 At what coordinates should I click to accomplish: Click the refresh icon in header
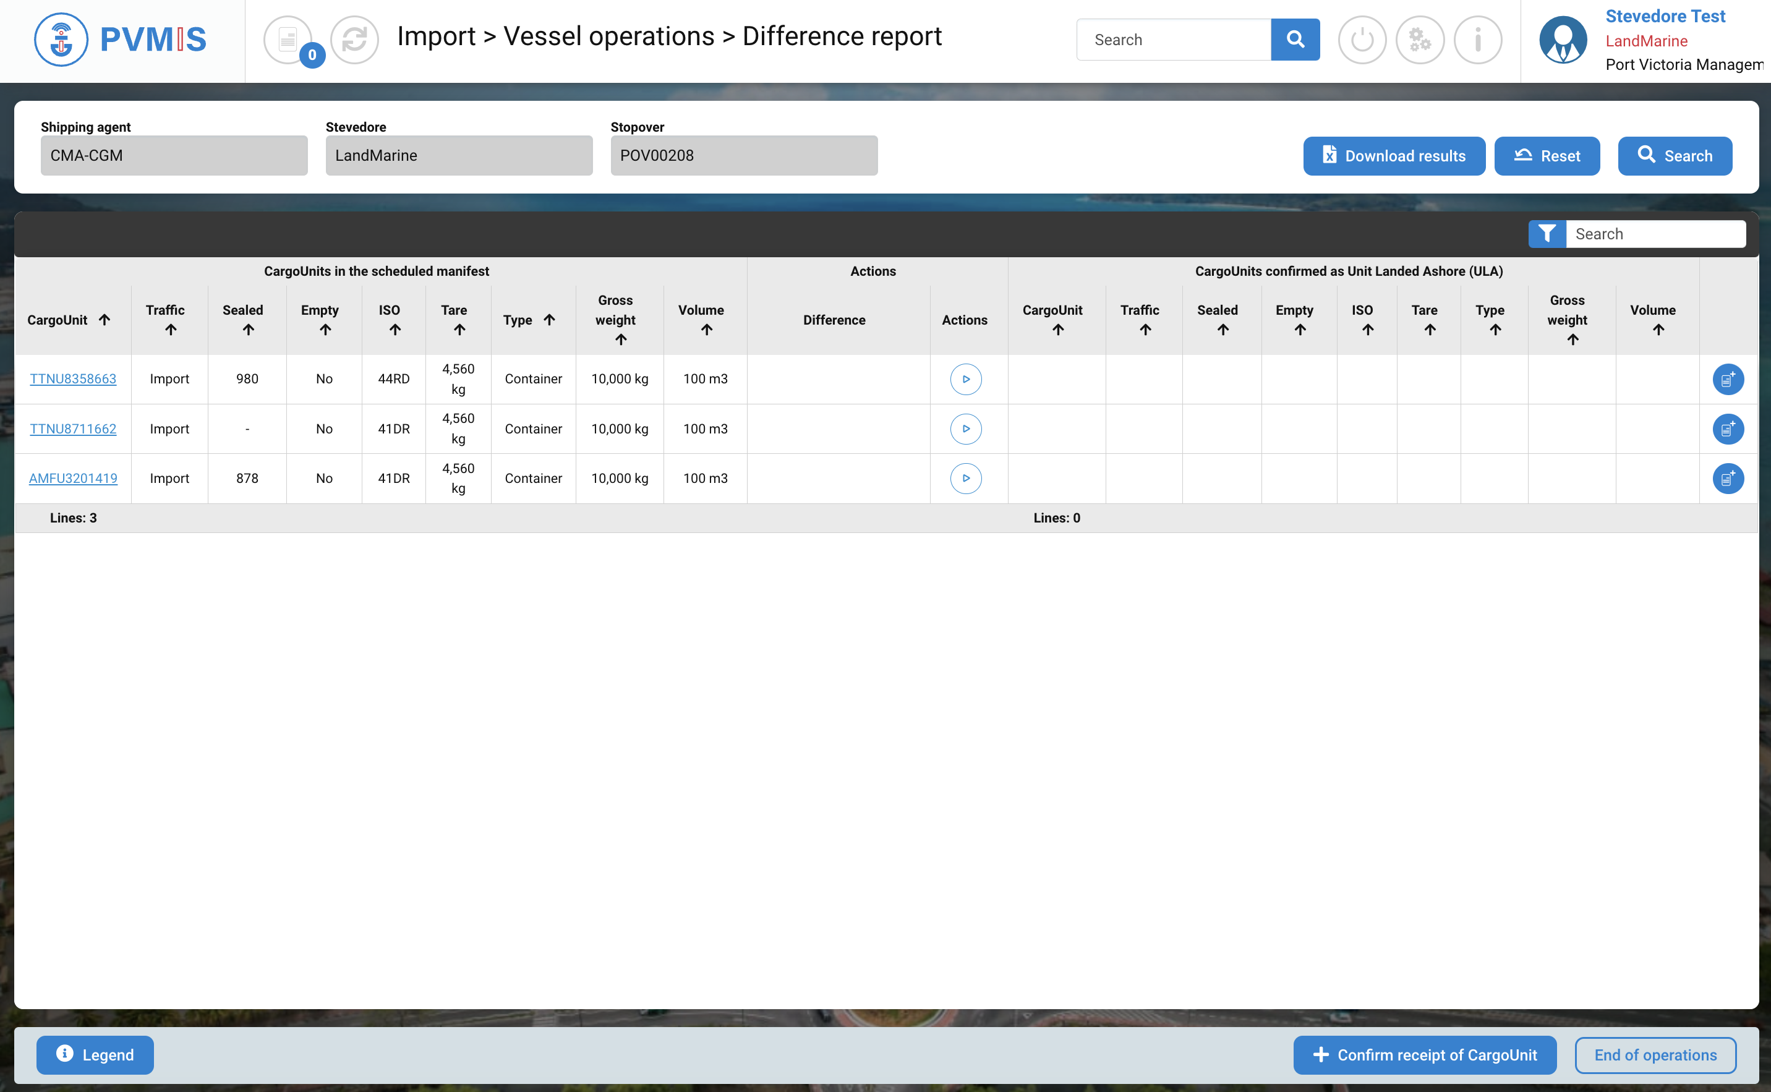[354, 40]
